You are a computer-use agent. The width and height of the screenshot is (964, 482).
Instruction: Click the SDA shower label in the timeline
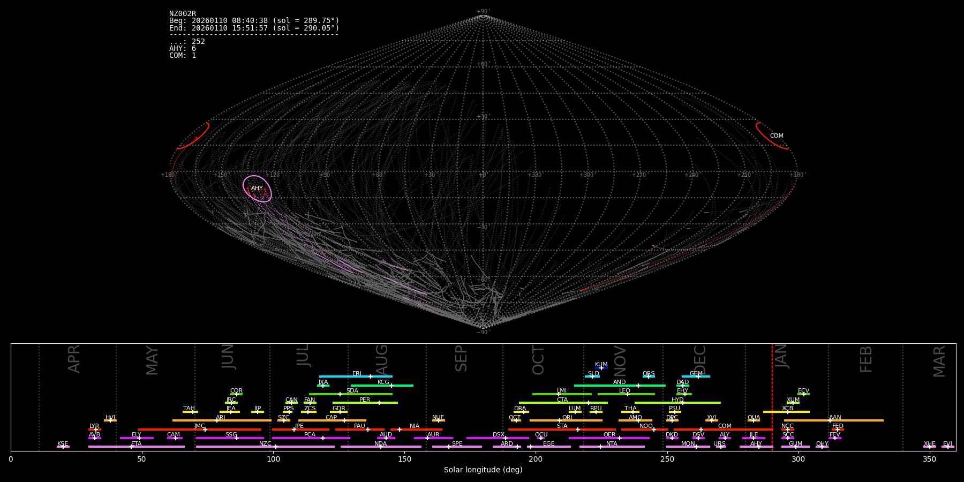pos(352,391)
